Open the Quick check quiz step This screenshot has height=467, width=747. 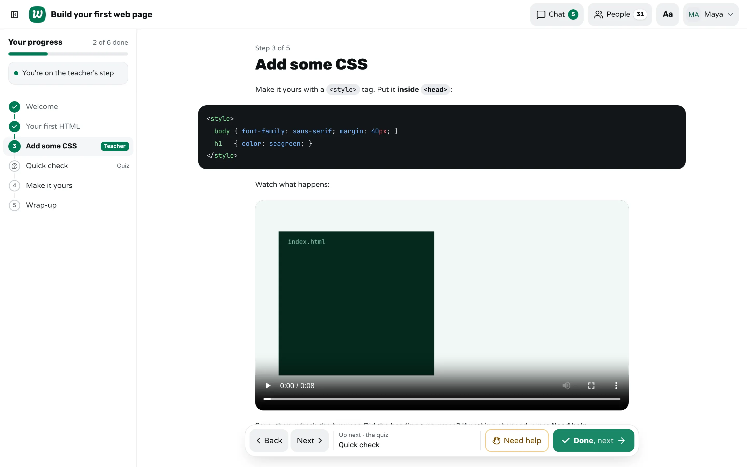68,166
